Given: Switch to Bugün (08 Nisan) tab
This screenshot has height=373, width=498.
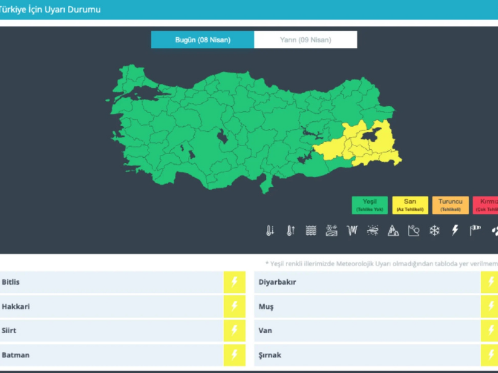Looking at the screenshot, I should 202,40.
